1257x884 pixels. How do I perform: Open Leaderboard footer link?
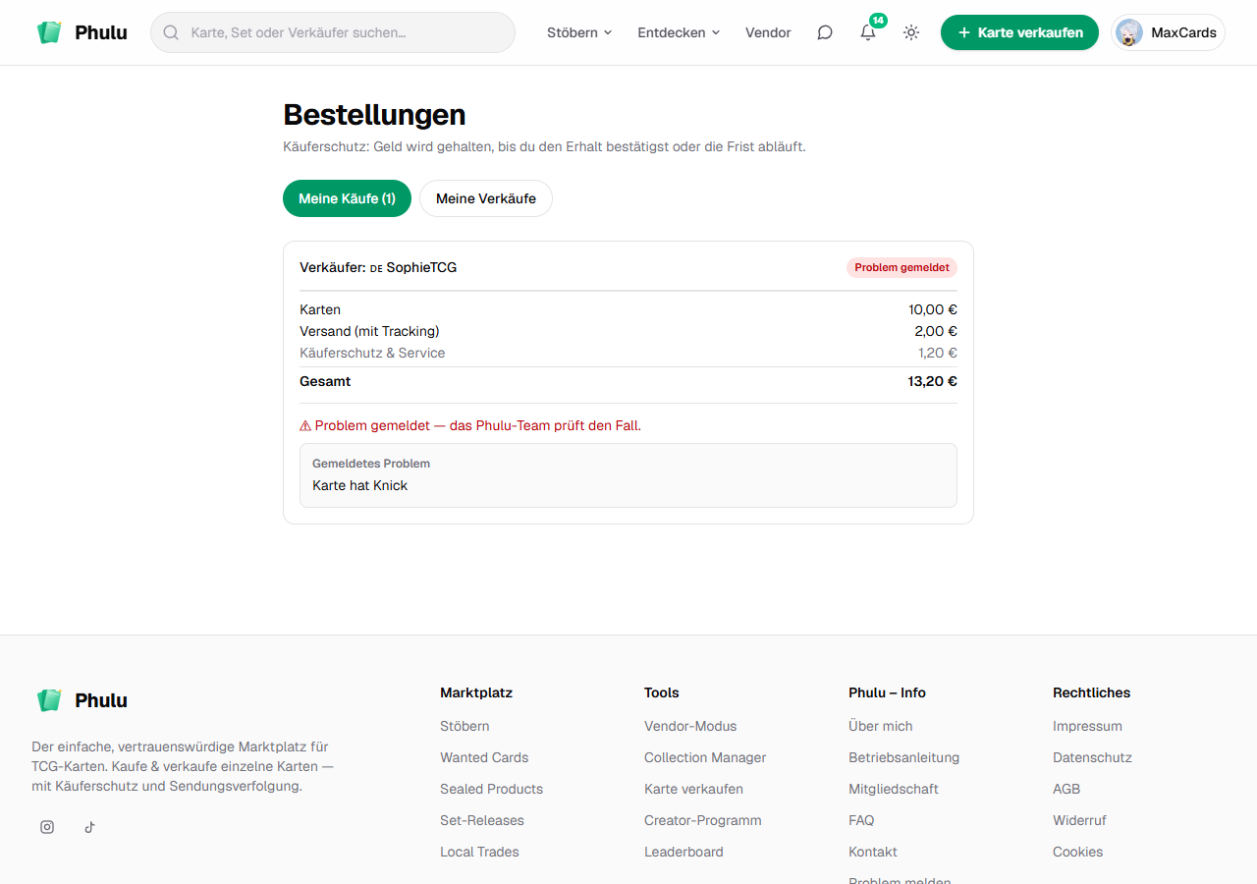(683, 852)
